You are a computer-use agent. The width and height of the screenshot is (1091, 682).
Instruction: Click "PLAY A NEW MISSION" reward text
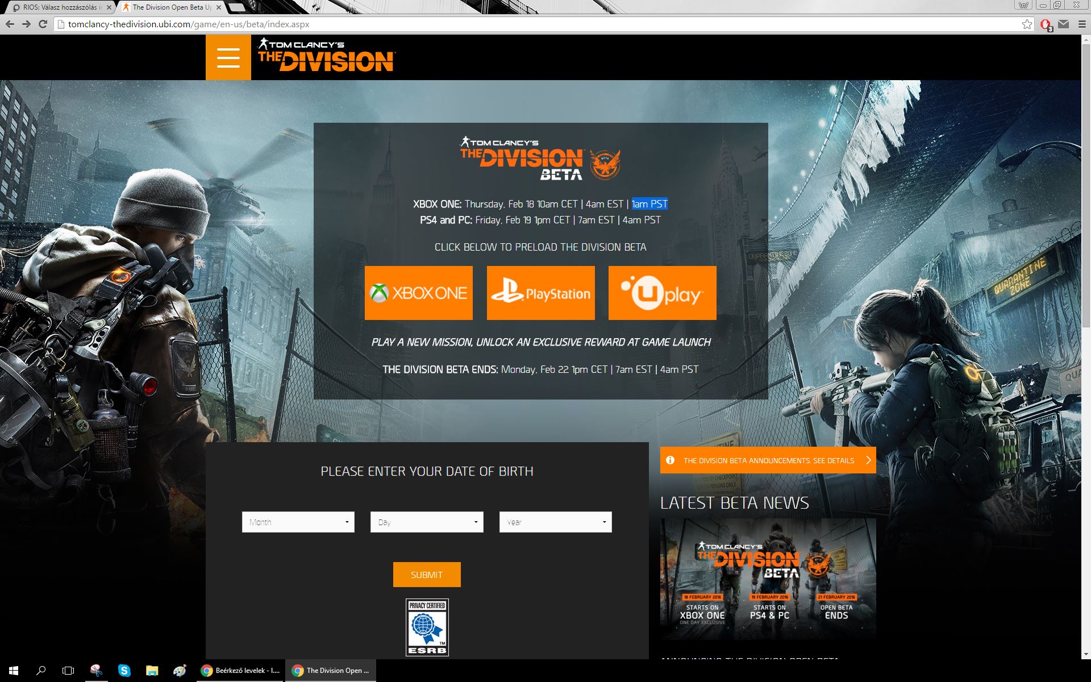point(540,342)
